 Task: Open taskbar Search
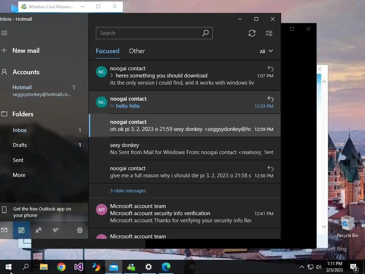point(26,267)
